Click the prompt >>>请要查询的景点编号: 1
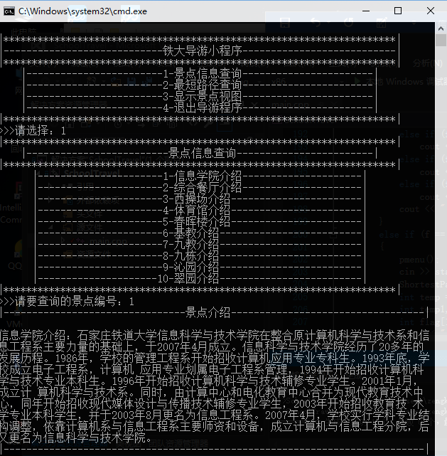Image resolution: width=447 pixels, height=456 pixels. 67,302
